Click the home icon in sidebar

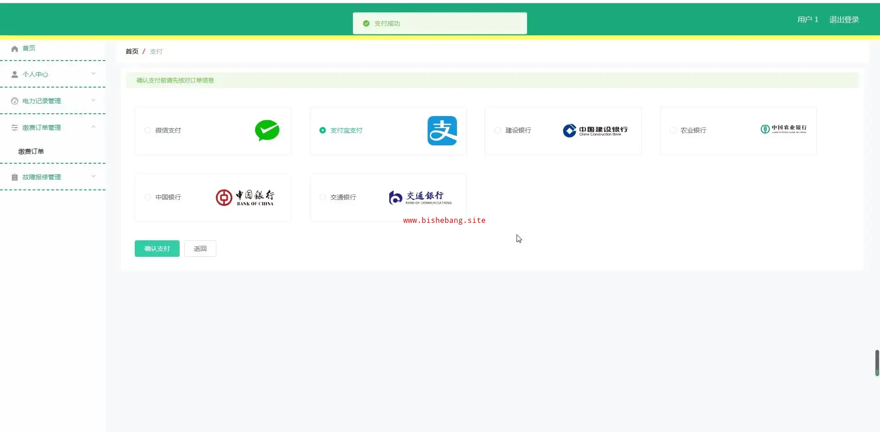point(15,49)
